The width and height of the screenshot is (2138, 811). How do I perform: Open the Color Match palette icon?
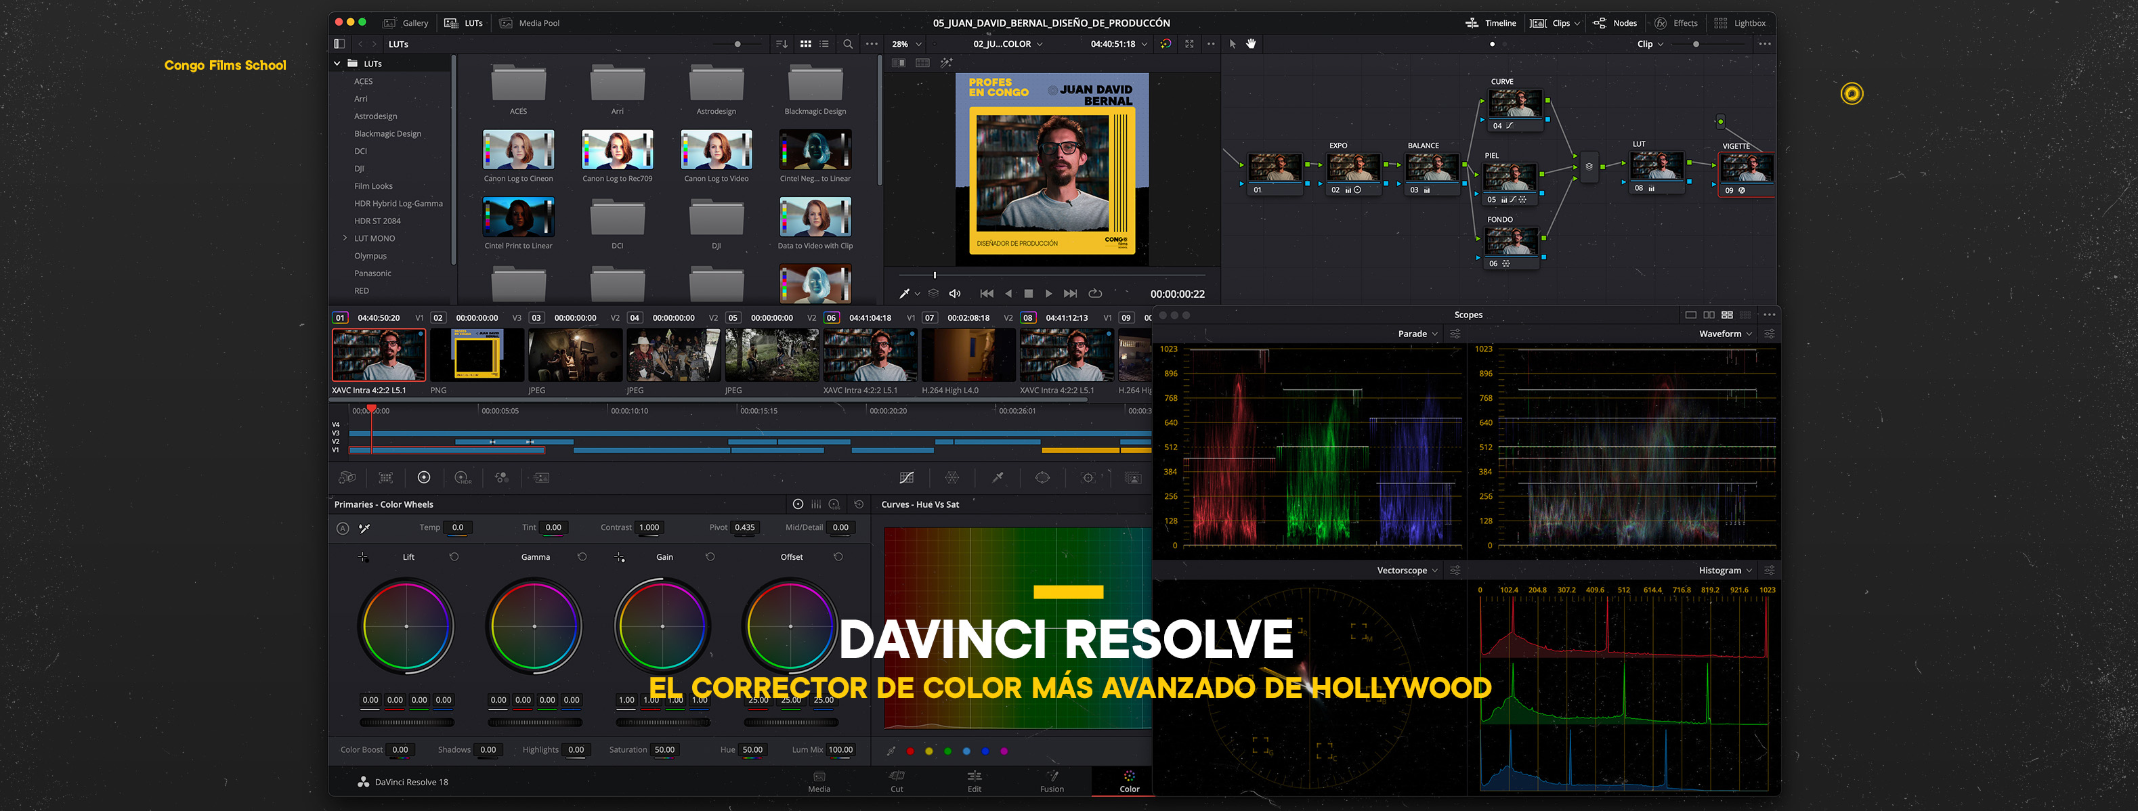tap(386, 478)
